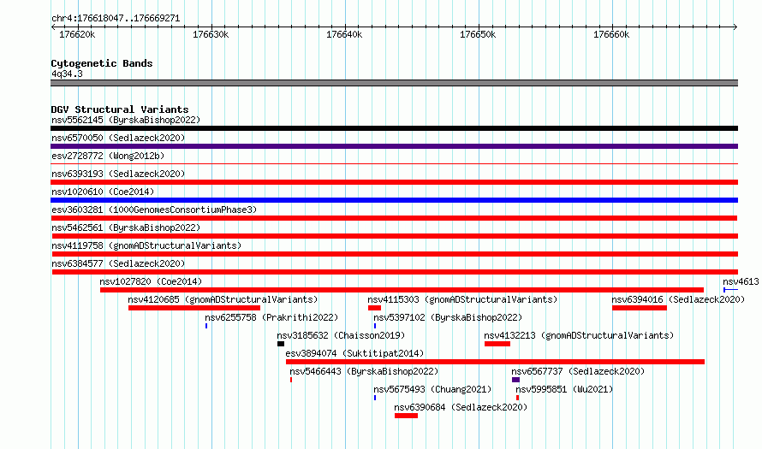Click the ruler's right arrow end

735,27
